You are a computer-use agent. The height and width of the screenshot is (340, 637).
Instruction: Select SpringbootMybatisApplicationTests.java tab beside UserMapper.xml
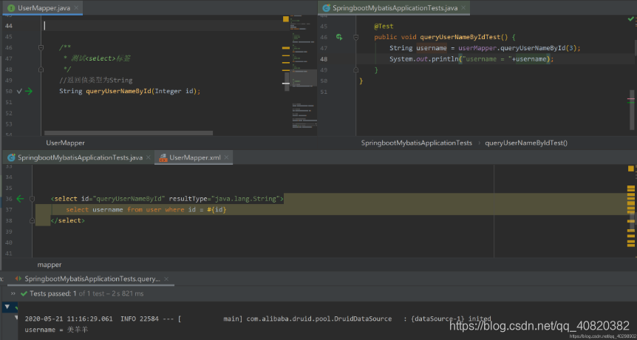[80, 157]
